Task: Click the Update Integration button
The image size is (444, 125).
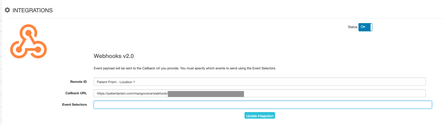Action: [x=260, y=116]
